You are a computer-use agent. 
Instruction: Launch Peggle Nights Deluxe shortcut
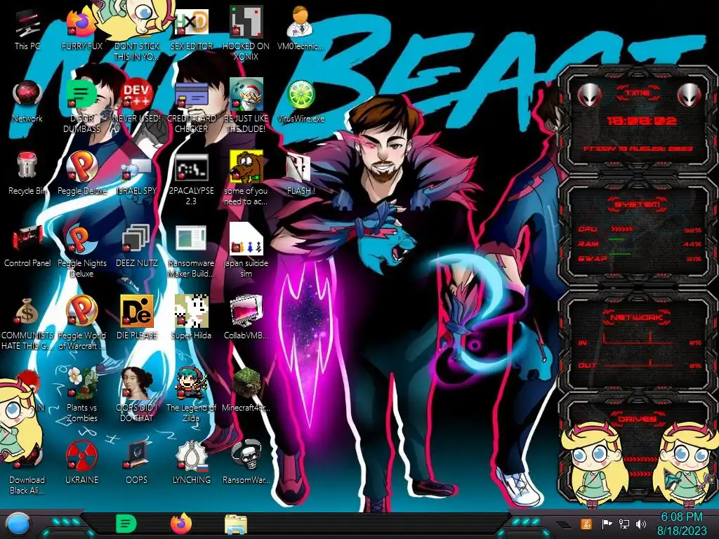coord(81,239)
